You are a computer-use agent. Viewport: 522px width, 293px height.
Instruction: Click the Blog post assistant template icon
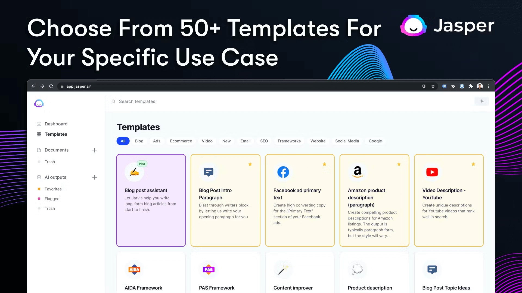tap(134, 172)
